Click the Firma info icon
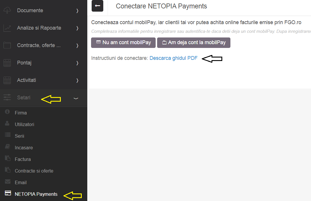 (x=7, y=112)
